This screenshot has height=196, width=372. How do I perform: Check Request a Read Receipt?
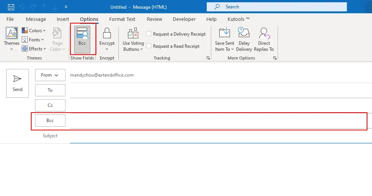click(x=149, y=46)
